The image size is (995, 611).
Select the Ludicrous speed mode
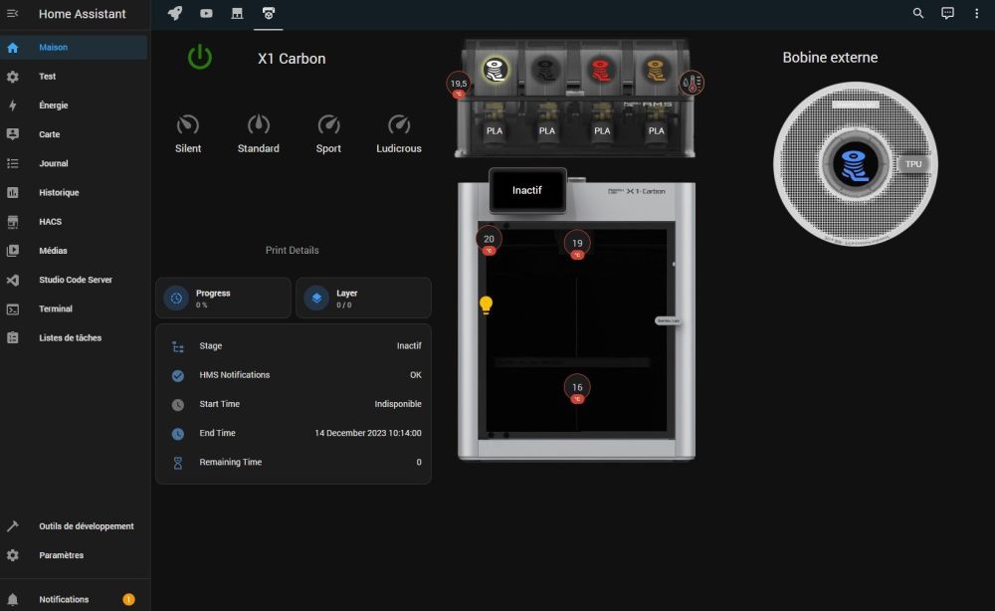click(398, 125)
